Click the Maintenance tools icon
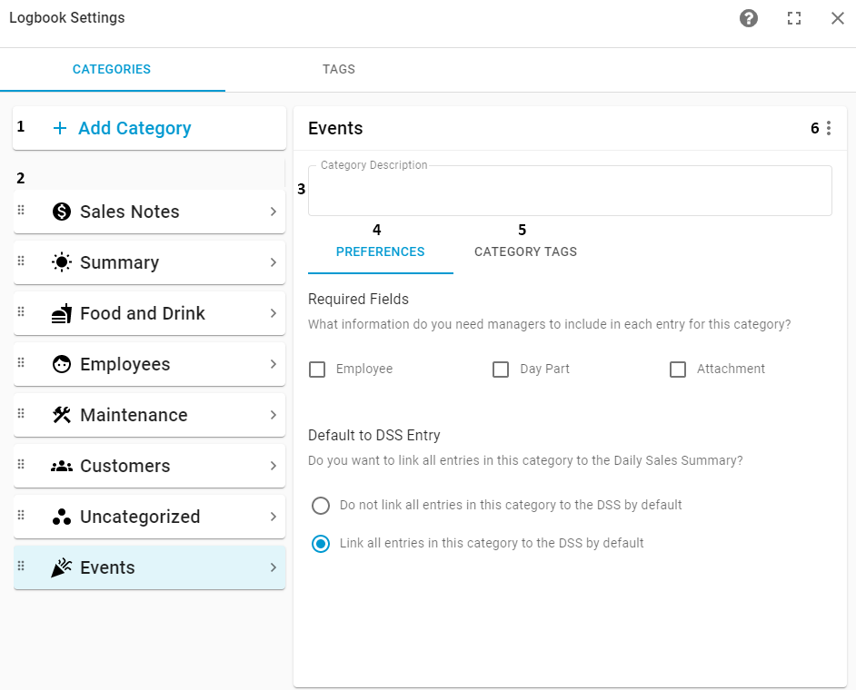Viewport: 856px width, 690px height. tap(61, 414)
